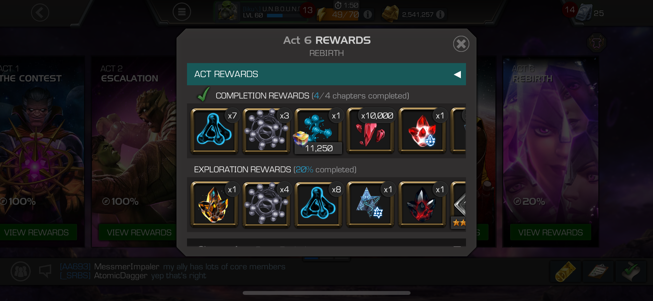This screenshot has width=653, height=301.
Task: Show gold info next to 2,541,257
Action: click(440, 15)
